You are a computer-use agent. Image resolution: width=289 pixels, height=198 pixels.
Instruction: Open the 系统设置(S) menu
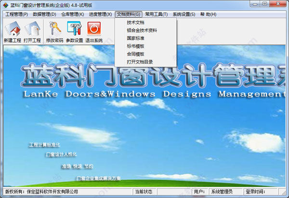pos(184,14)
